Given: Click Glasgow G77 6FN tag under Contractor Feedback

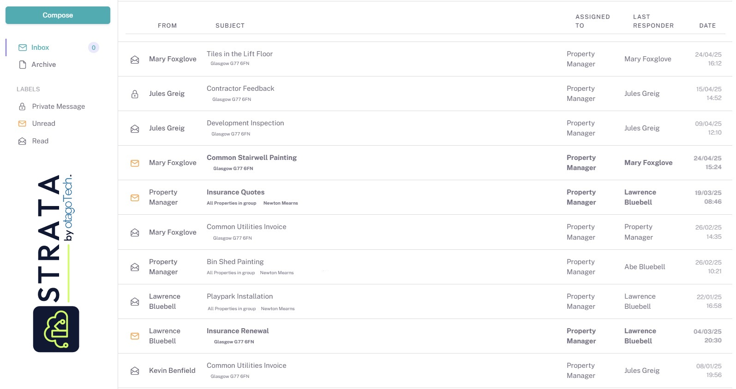Looking at the screenshot, I should [232, 100].
